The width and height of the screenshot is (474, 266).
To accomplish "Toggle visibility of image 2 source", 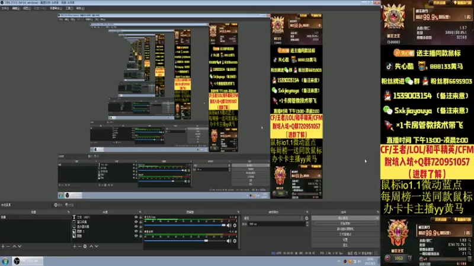I will 136,231.
